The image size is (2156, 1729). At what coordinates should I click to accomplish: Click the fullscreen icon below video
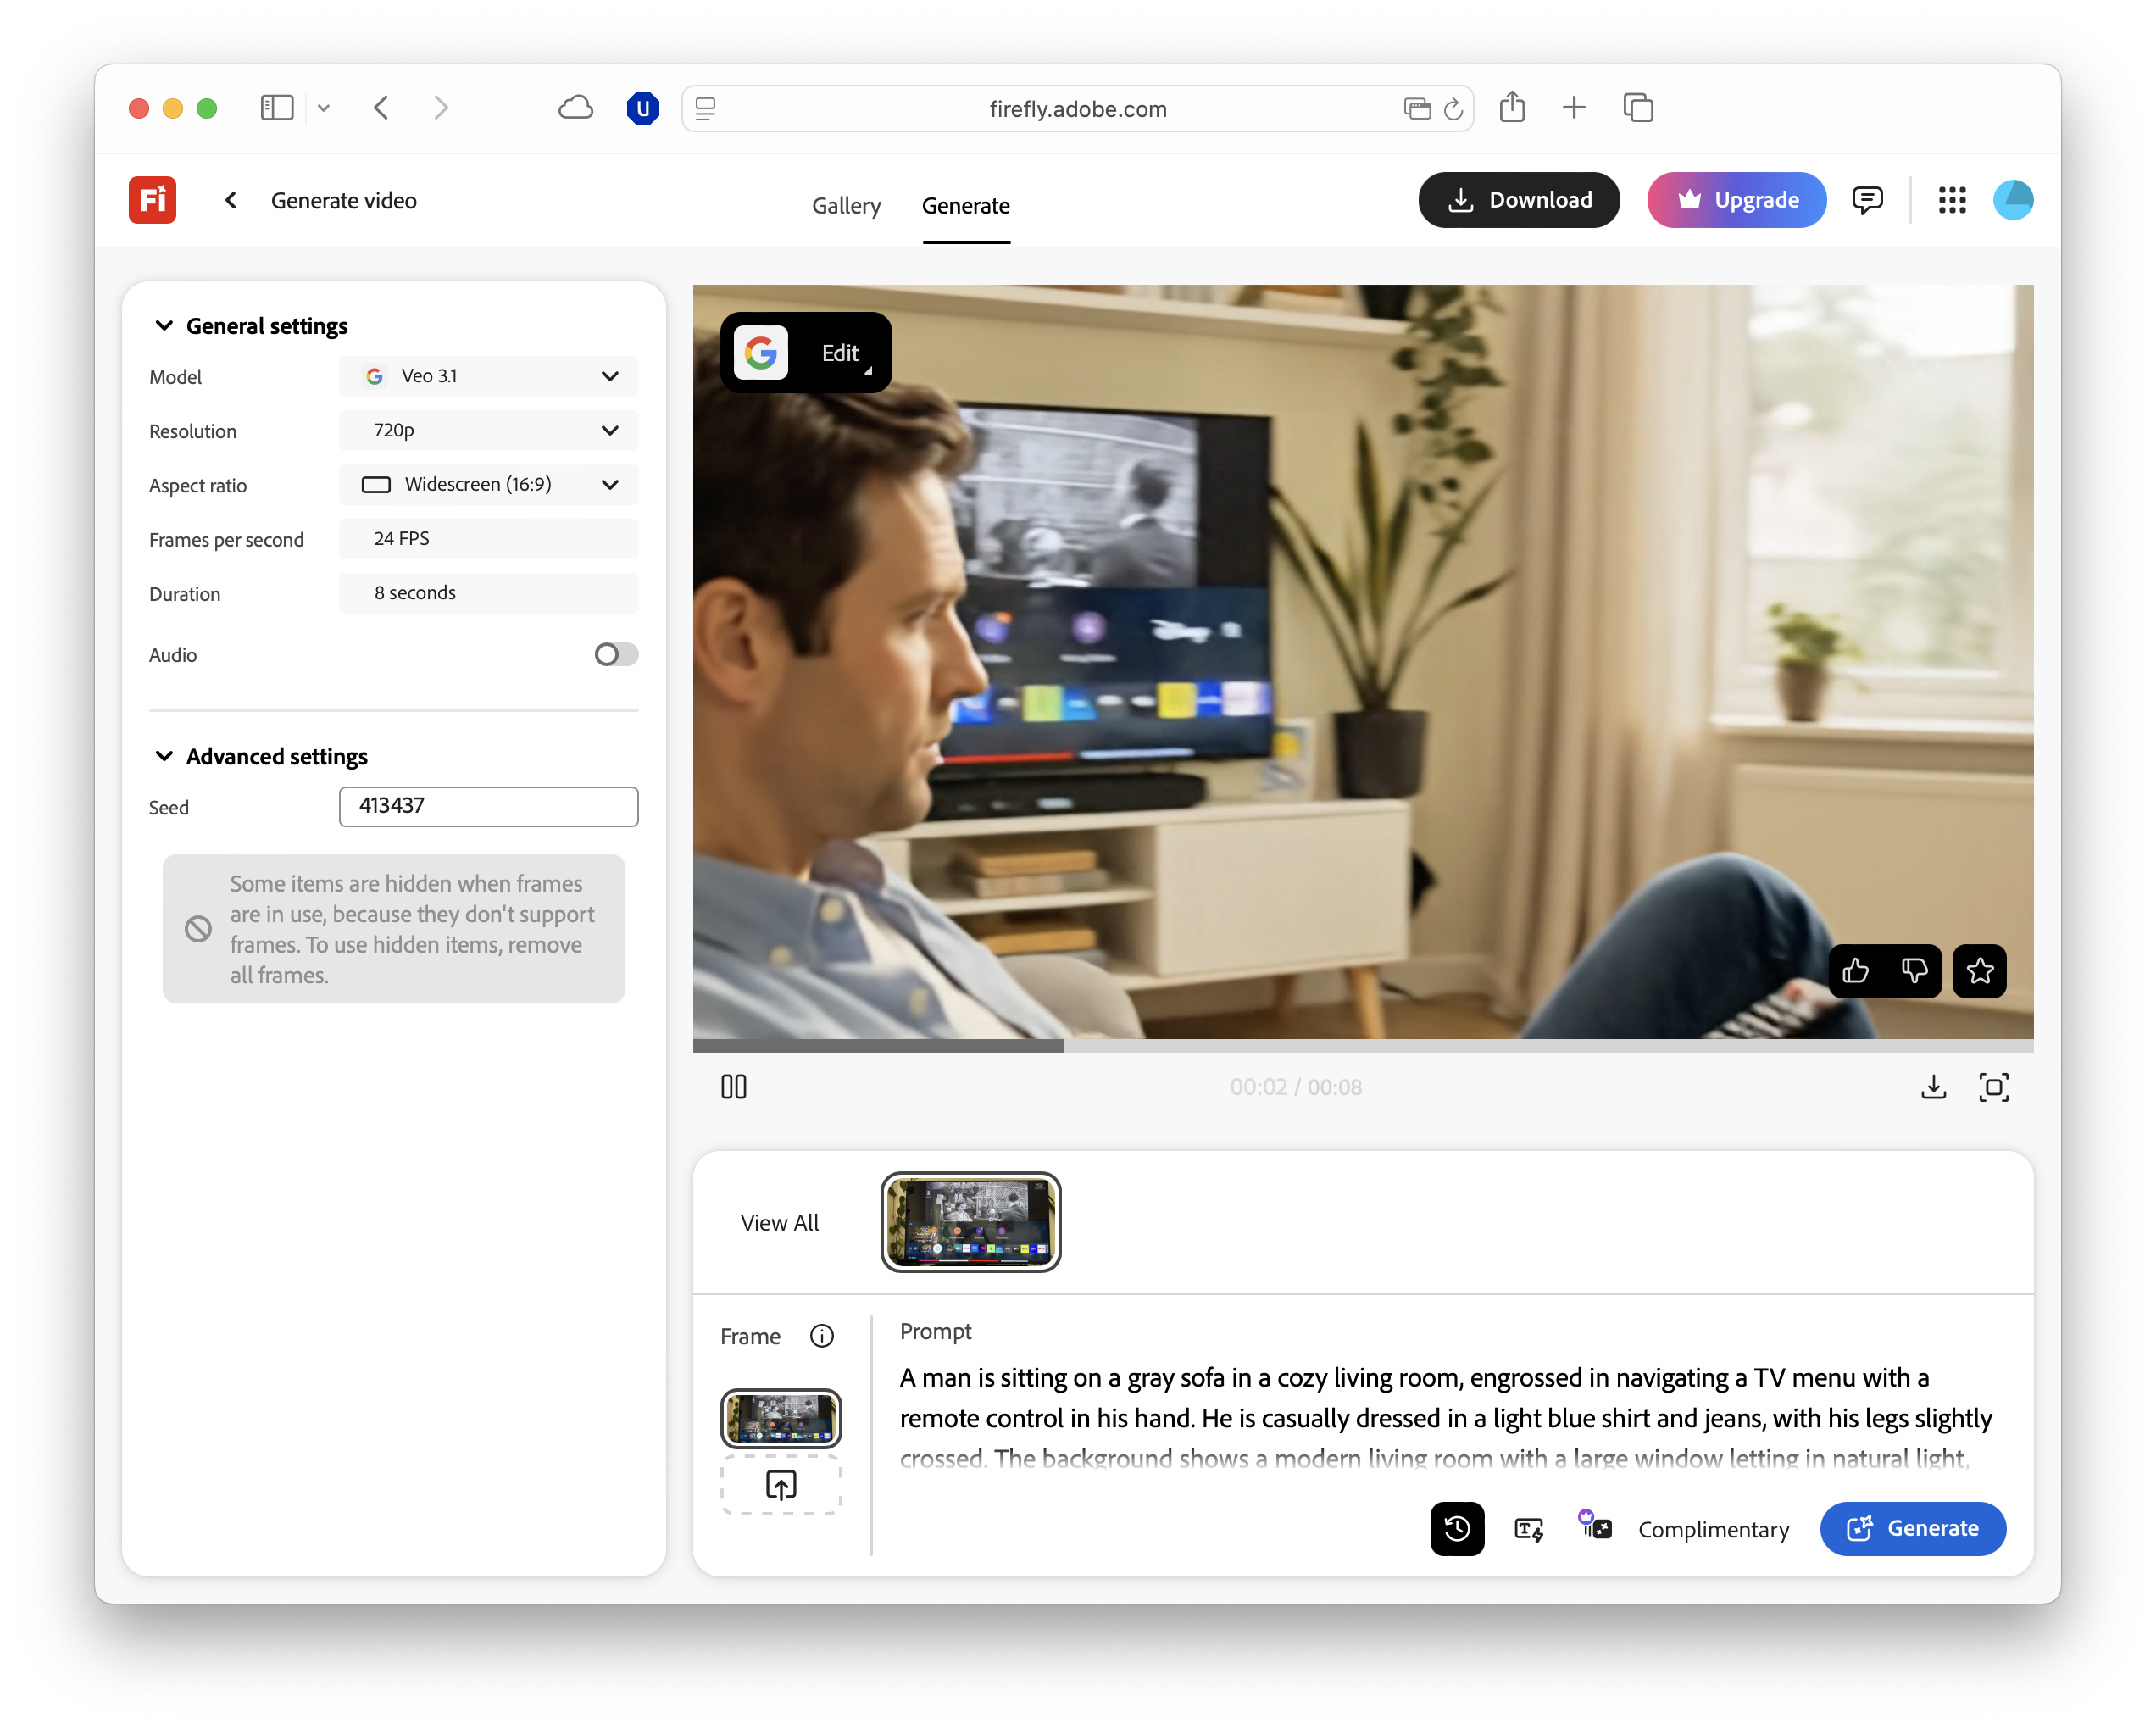[1993, 1087]
